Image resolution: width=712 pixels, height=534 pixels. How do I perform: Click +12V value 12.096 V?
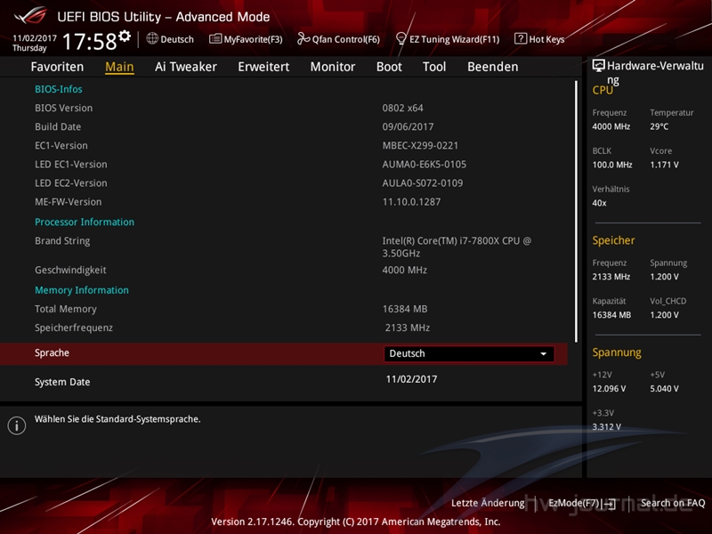(609, 389)
